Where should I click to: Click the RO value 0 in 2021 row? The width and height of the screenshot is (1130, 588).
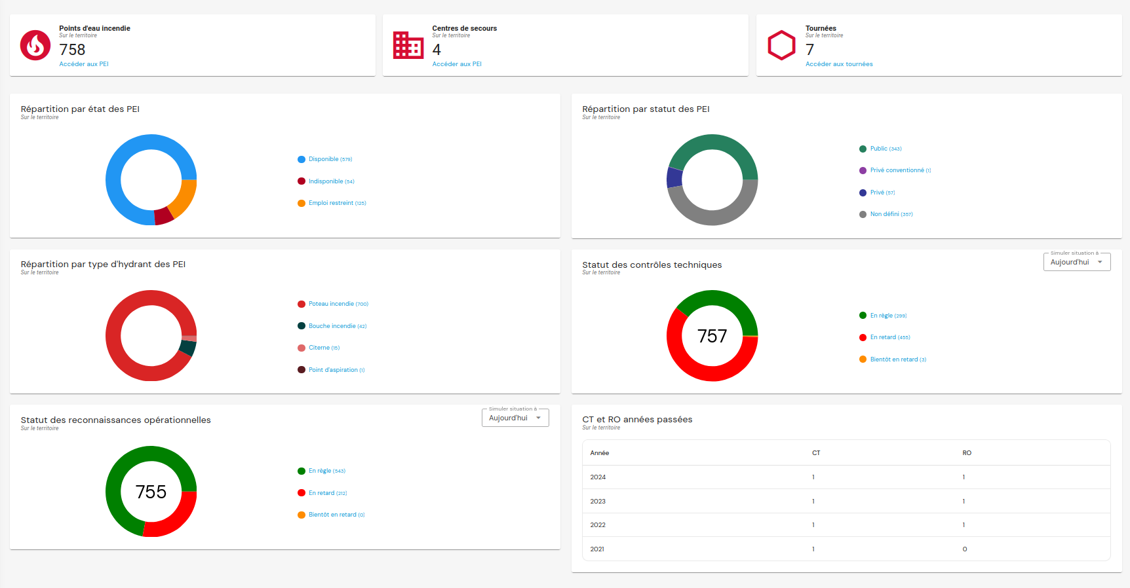tap(965, 549)
